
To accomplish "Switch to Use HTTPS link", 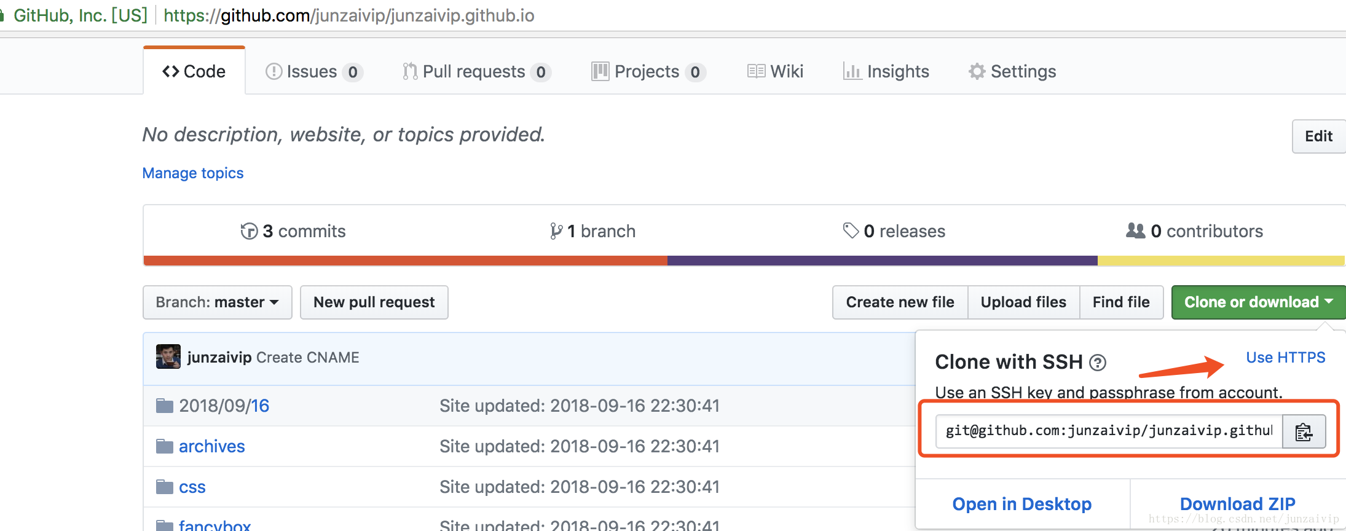I will (x=1286, y=358).
